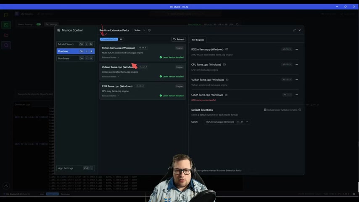Open the Model Search section
This screenshot has width=359, height=202.
pyautogui.click(x=76, y=44)
